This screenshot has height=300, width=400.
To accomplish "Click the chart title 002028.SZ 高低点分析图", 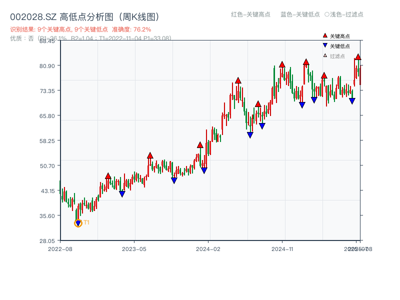I will [85, 17].
